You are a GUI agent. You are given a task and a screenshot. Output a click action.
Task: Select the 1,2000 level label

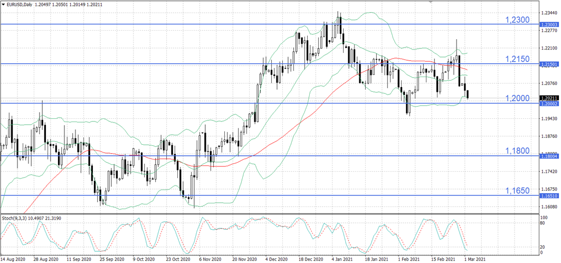pos(517,98)
